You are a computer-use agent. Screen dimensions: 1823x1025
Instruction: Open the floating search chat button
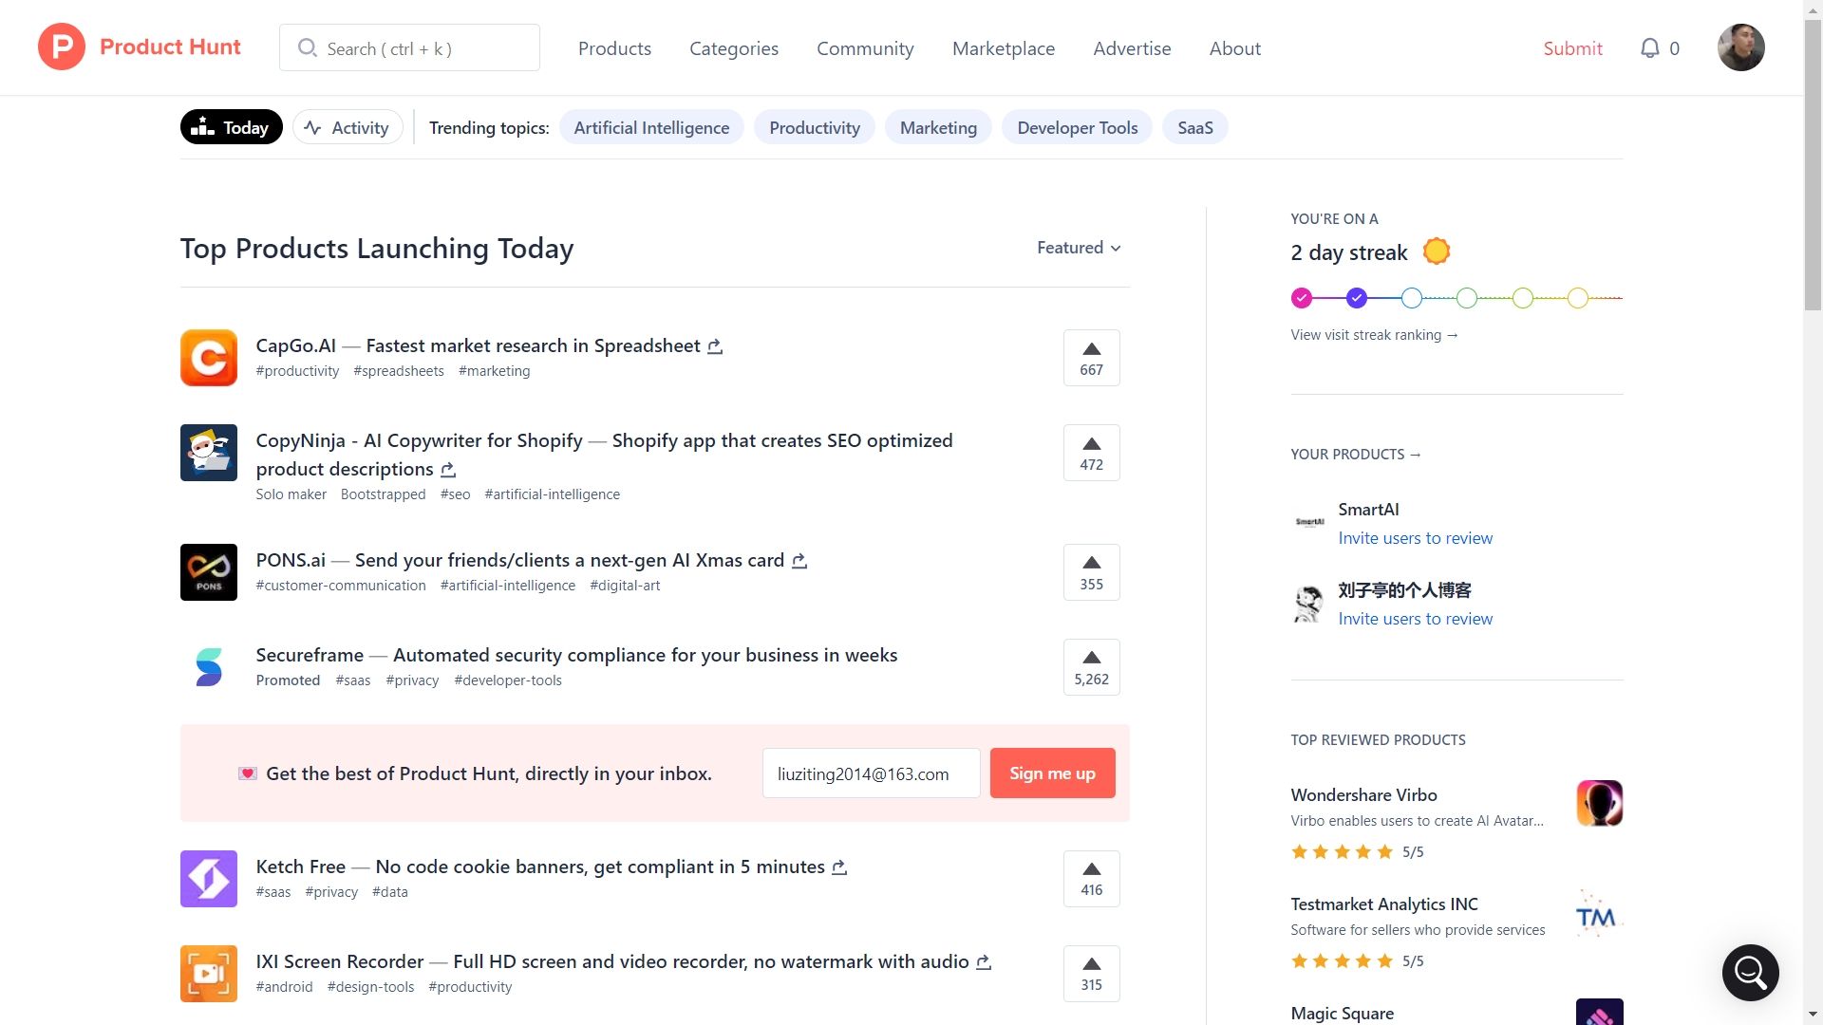1751,972
